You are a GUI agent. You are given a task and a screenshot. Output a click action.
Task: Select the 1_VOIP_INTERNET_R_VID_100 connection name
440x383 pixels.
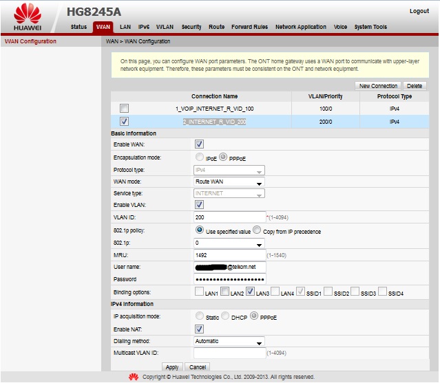point(214,109)
